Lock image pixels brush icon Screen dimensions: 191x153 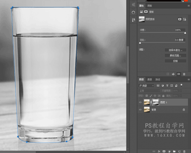(151, 96)
